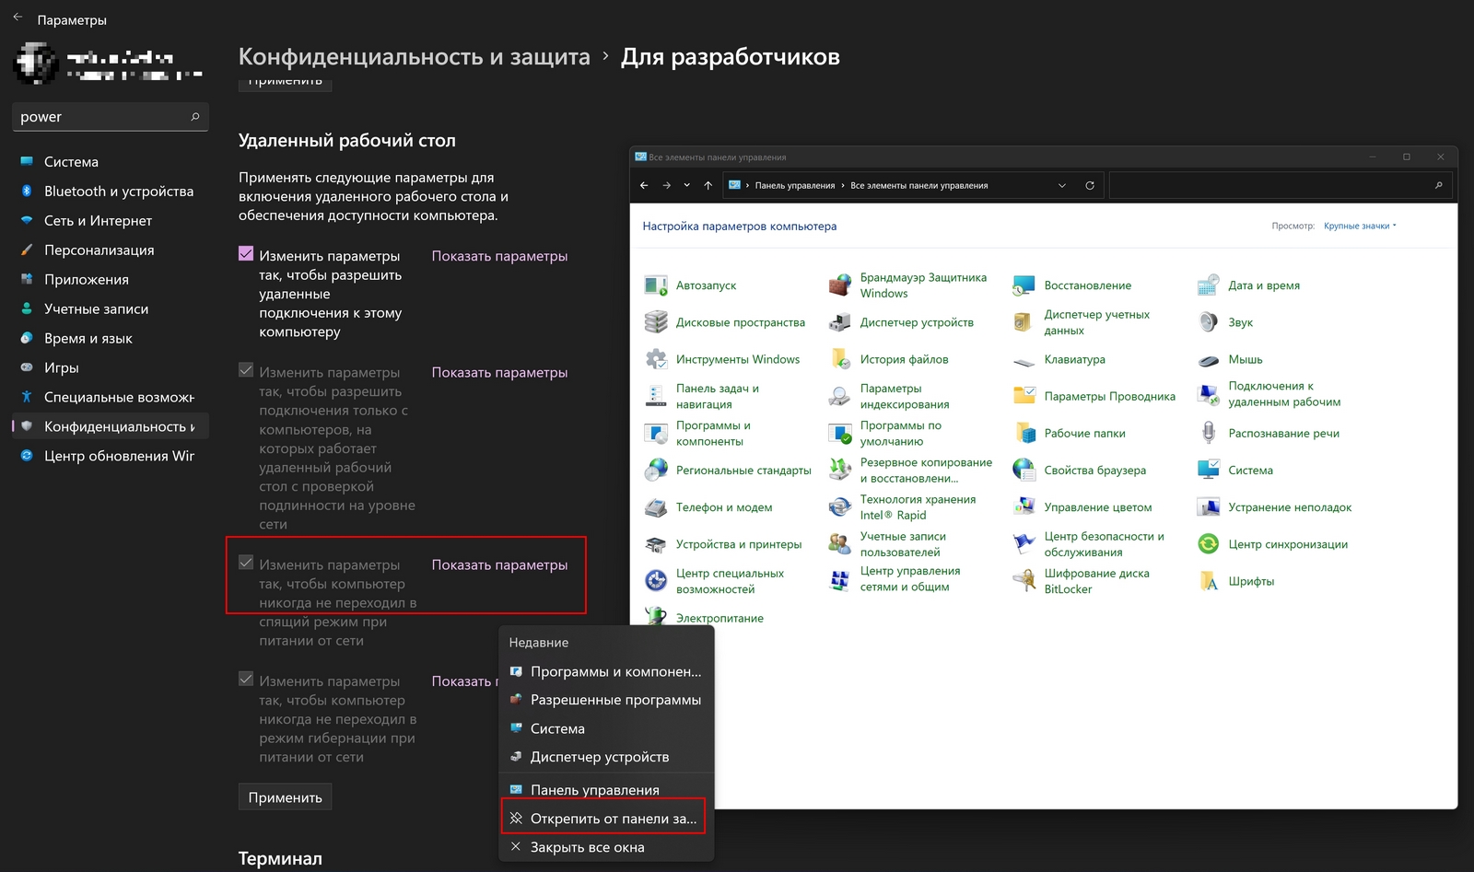Click the settings search field containing power
Screen dimensions: 1474x872
[x=110, y=117]
